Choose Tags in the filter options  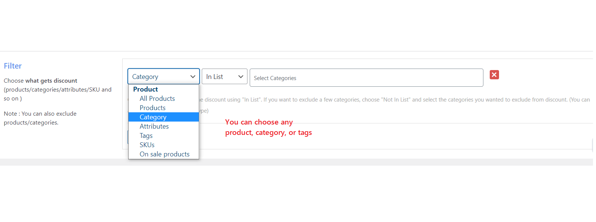coord(146,136)
